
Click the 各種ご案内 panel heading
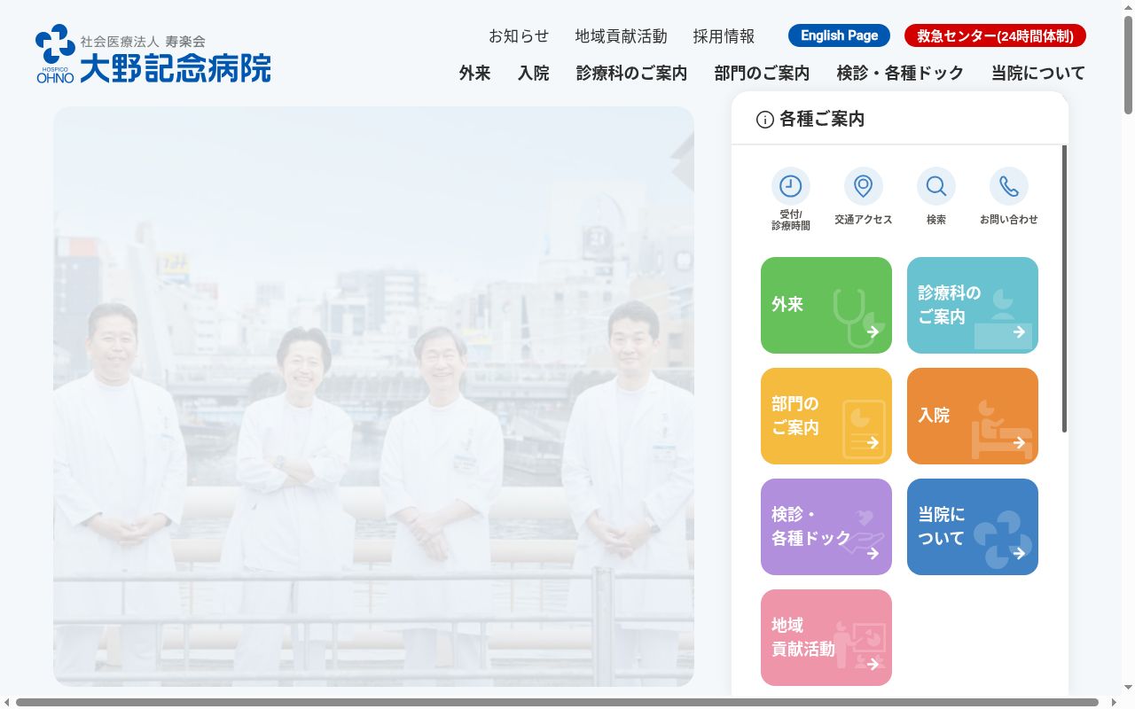click(821, 119)
